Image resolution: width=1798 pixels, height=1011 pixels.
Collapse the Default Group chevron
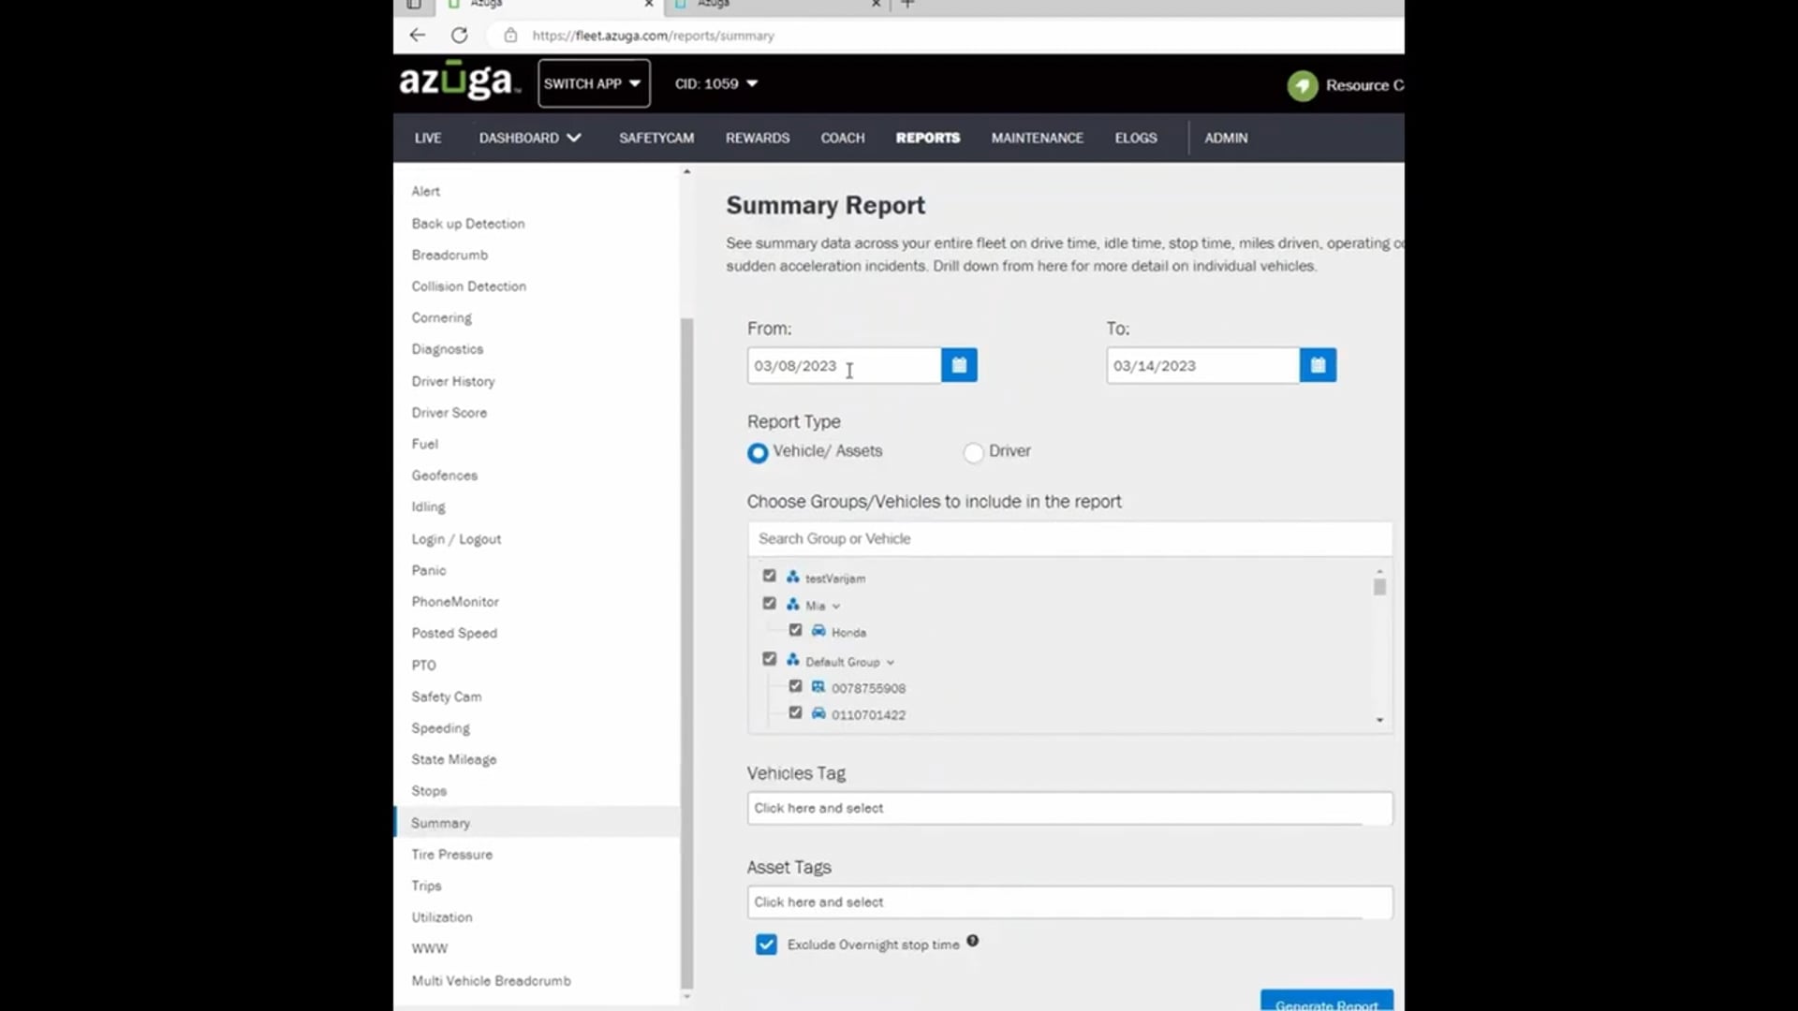[891, 662]
